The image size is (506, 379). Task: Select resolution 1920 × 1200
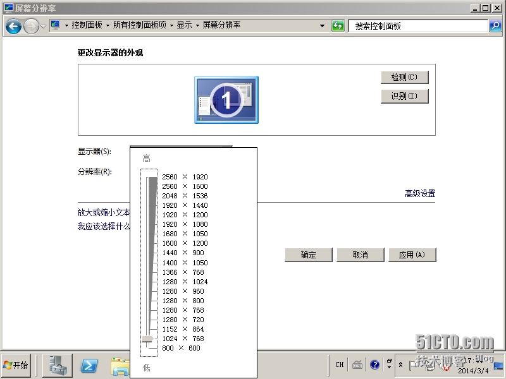tap(185, 215)
